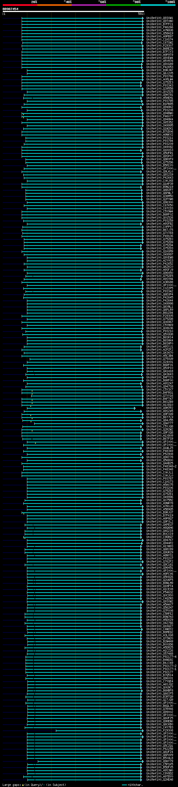Click the UniRef100_P29308 label

coord(160,731)
